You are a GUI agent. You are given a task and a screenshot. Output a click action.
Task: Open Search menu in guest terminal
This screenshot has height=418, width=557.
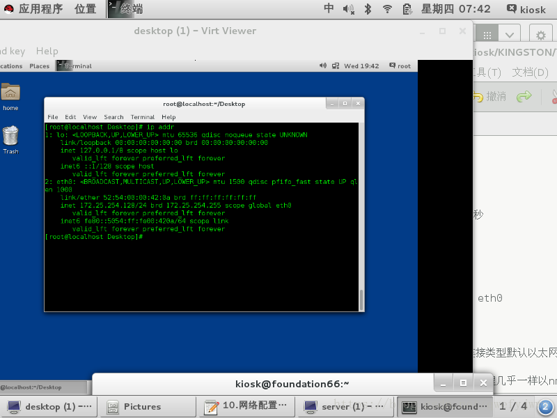coord(113,117)
